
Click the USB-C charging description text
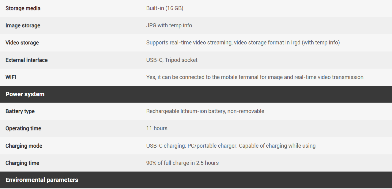click(231, 146)
